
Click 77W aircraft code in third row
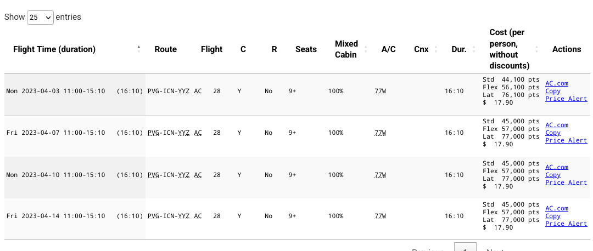click(x=381, y=175)
